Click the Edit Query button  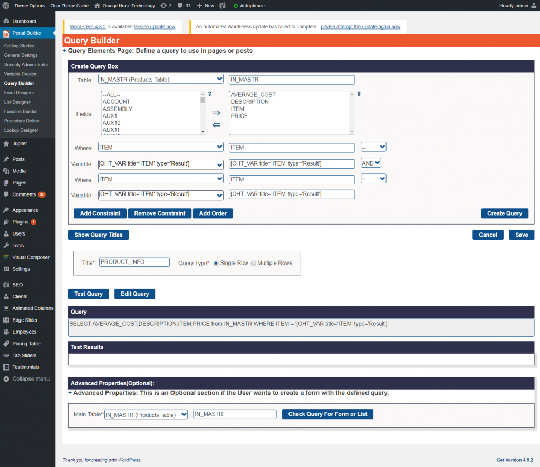pyautogui.click(x=134, y=294)
